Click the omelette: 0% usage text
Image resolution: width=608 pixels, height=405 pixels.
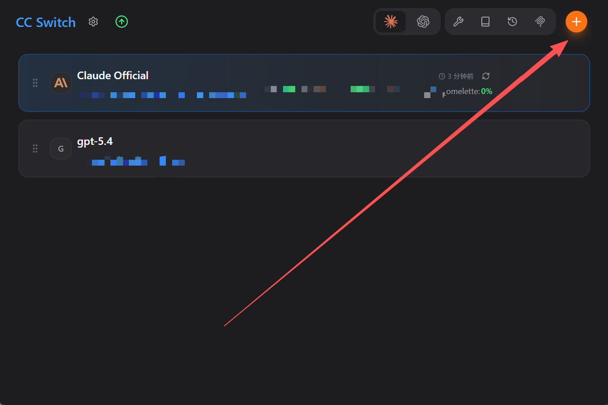pos(469,91)
